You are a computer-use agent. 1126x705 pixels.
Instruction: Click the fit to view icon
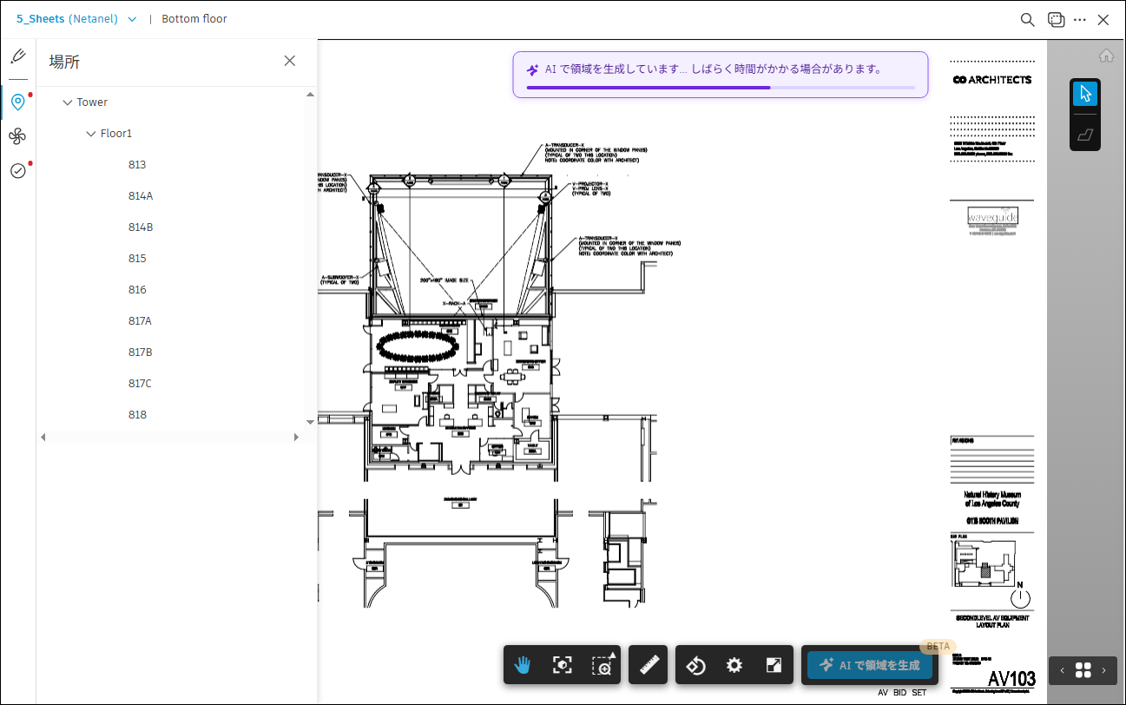pyautogui.click(x=563, y=665)
